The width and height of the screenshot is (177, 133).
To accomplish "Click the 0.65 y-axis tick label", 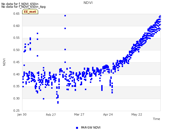I will [16, 14].
